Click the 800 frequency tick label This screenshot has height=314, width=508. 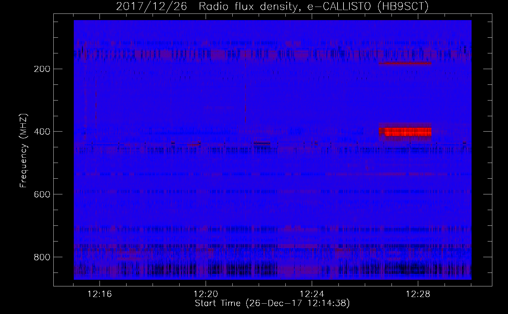[x=42, y=257]
